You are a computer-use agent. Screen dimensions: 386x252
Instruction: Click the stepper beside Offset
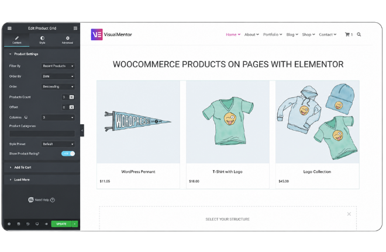point(71,107)
